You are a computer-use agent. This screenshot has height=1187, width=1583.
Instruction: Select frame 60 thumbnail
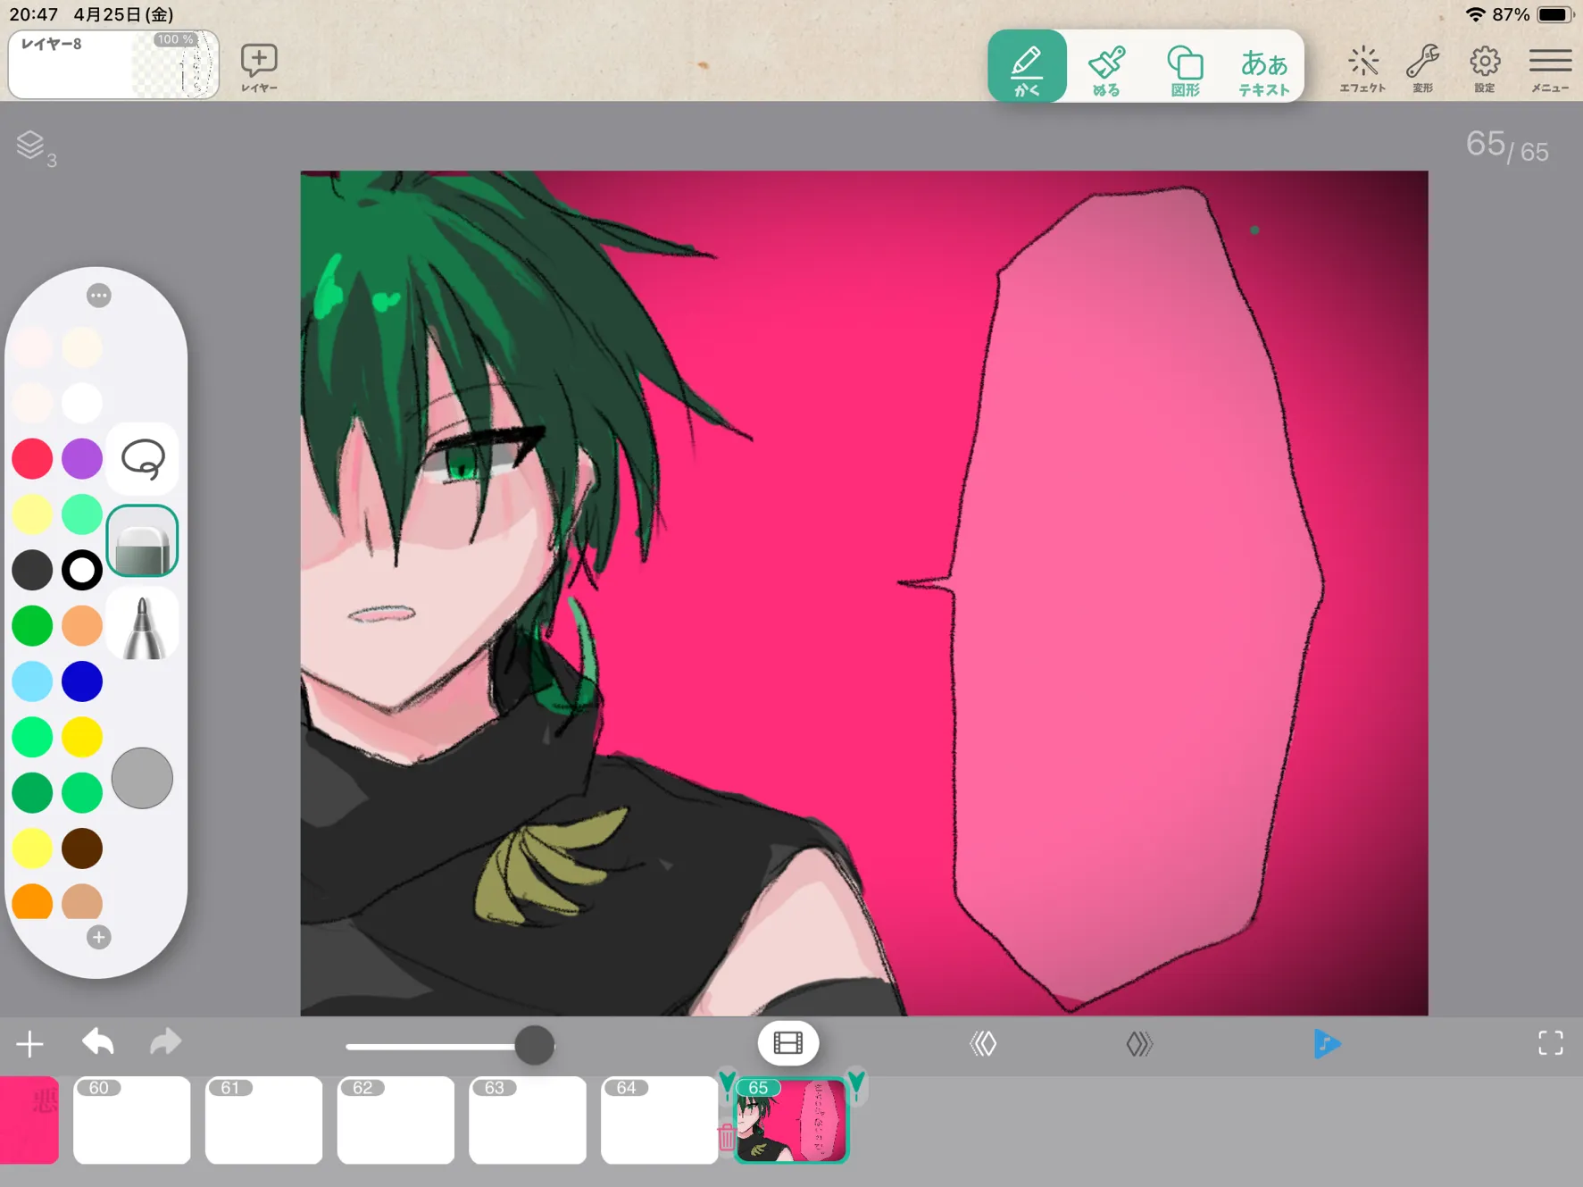click(x=132, y=1120)
